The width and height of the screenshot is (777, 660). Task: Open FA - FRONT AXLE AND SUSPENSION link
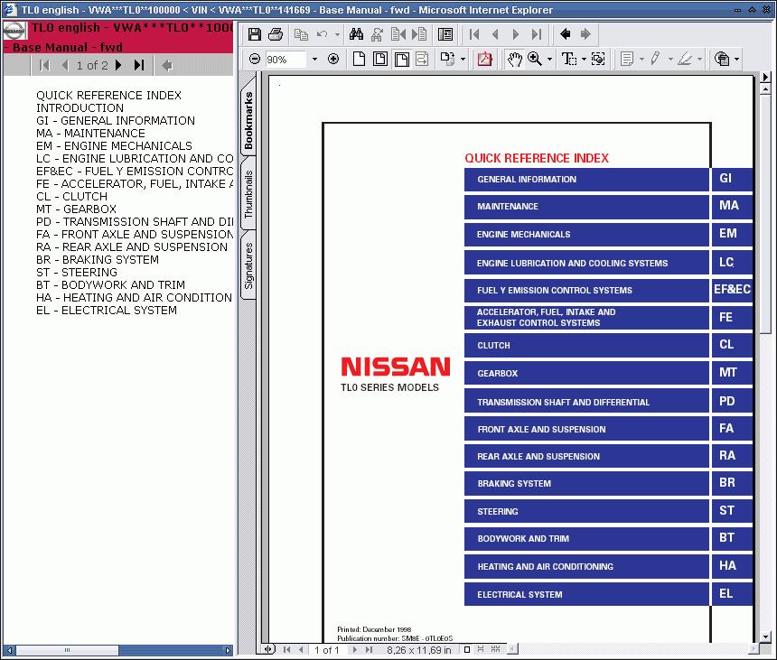click(135, 234)
